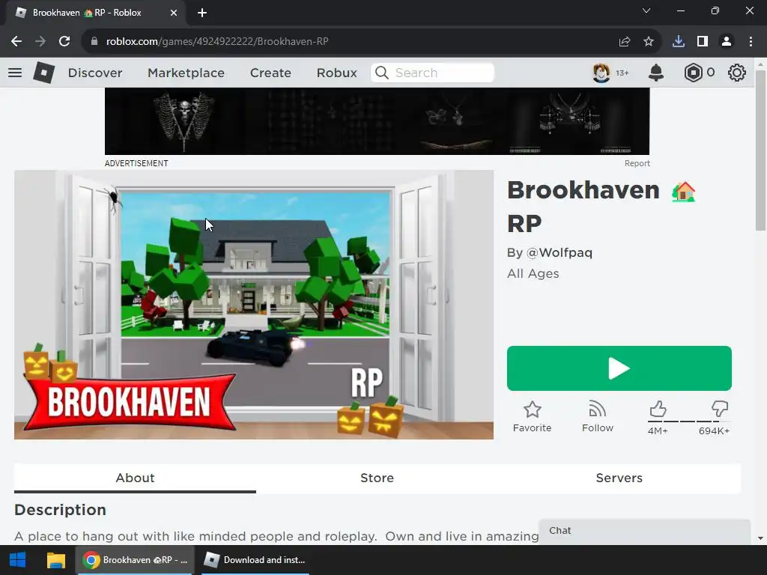Select the About tab
The width and height of the screenshot is (767, 575).
(x=135, y=478)
